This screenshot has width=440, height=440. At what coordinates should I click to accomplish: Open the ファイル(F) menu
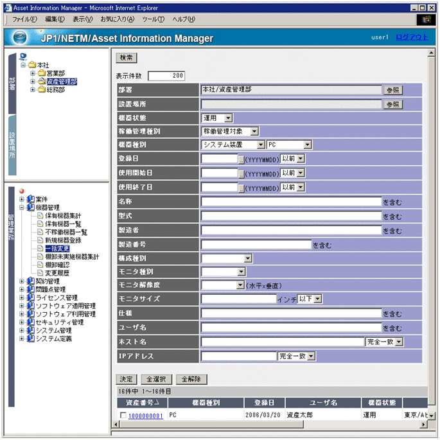pos(24,19)
